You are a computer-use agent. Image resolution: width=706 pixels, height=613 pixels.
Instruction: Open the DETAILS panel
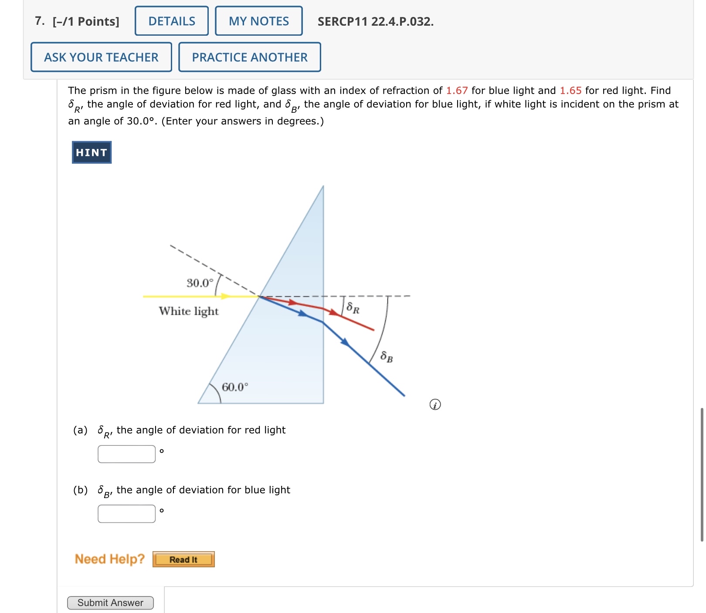[171, 21]
